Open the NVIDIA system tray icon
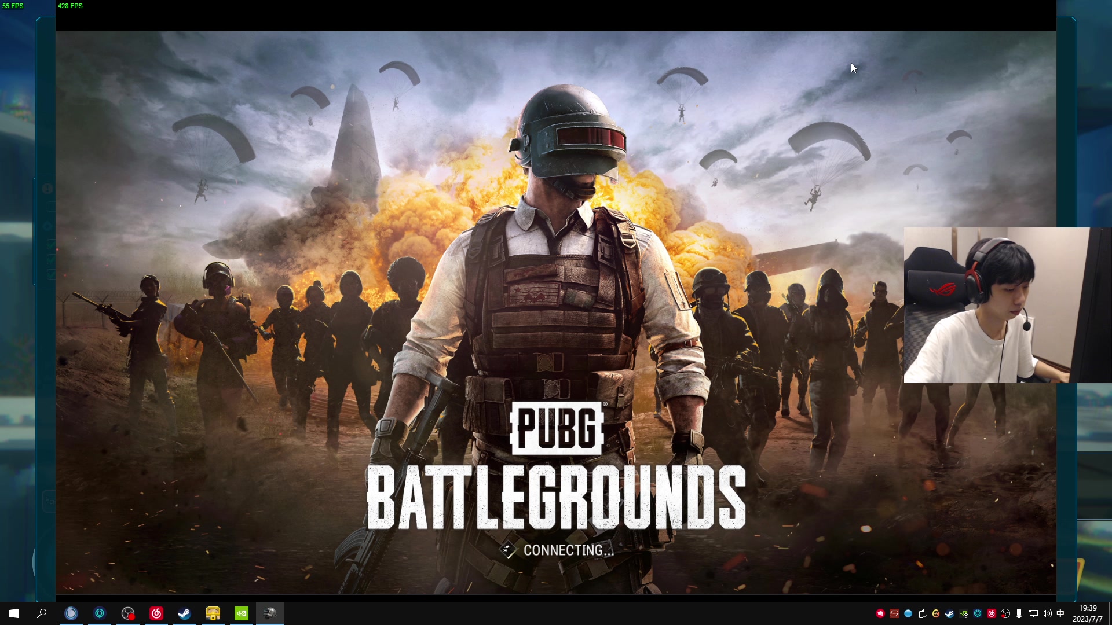 pyautogui.click(x=964, y=613)
